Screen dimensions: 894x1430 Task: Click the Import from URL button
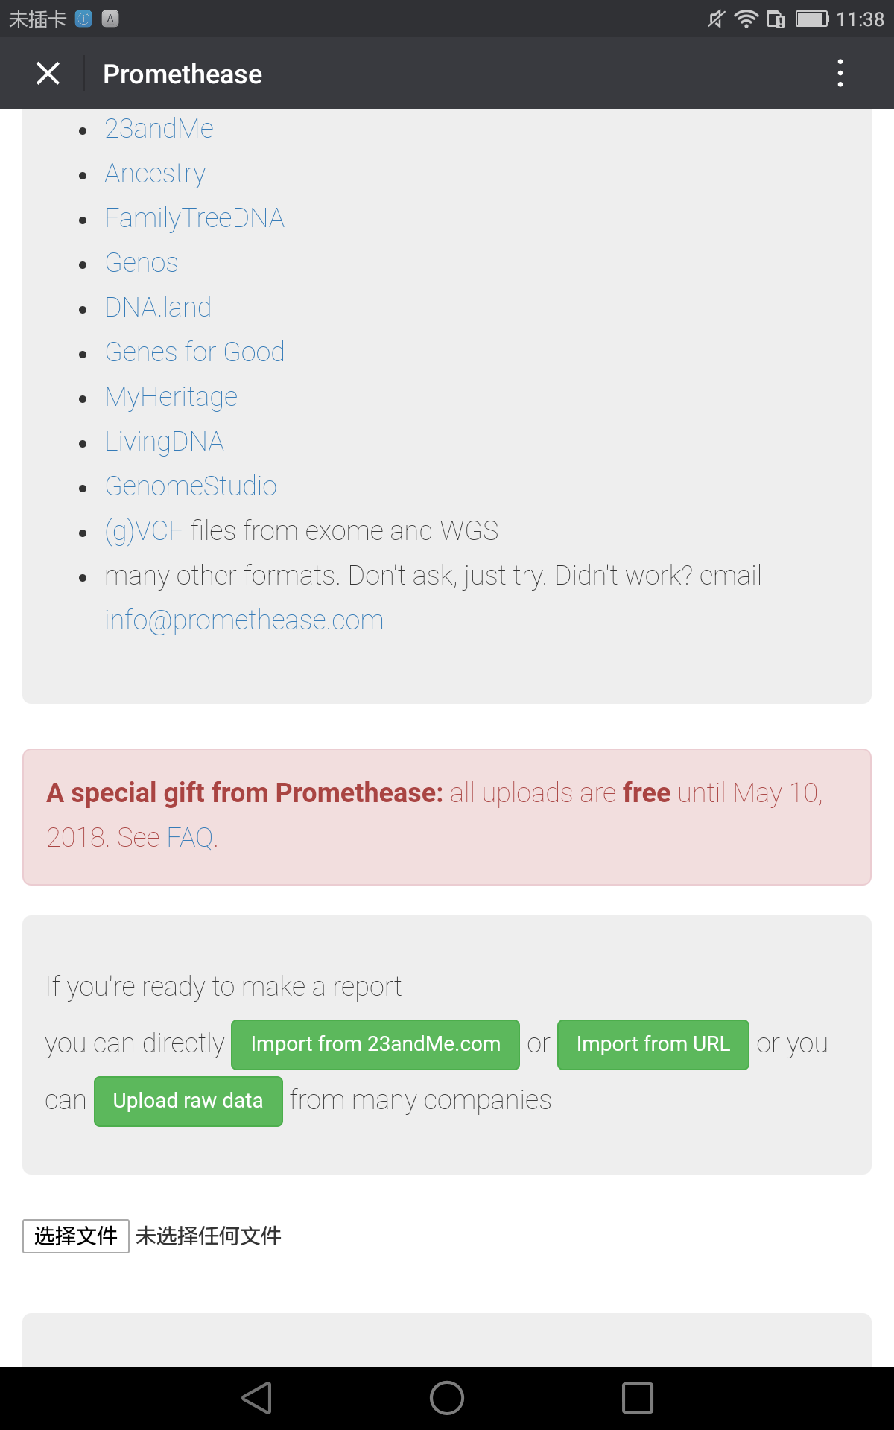click(653, 1044)
